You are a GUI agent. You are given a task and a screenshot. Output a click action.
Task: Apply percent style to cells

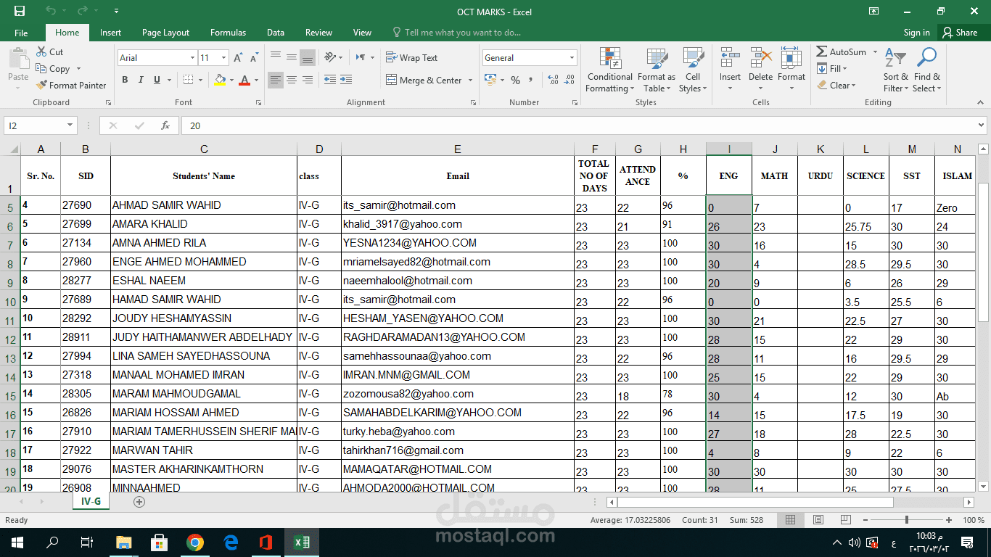pyautogui.click(x=515, y=80)
